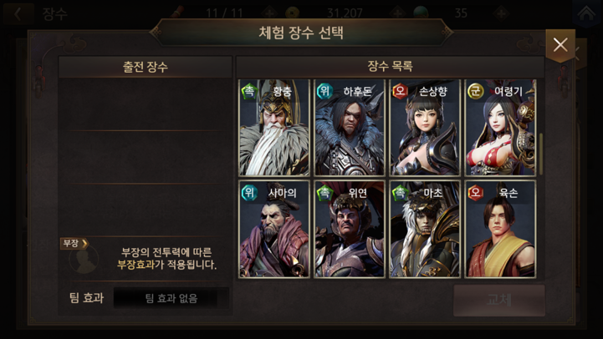Viewport: 603px width, 339px height.
Task: Click the 오 faction badge on 손상향
Action: coord(400,91)
